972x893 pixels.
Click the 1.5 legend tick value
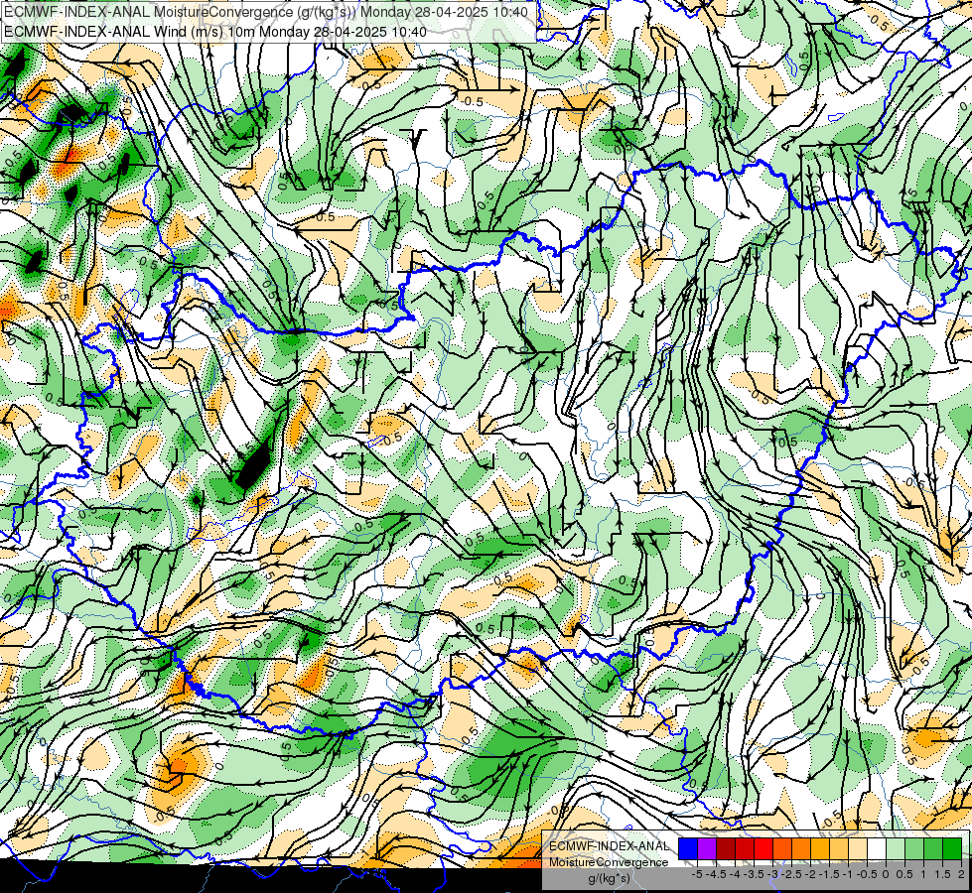942,874
